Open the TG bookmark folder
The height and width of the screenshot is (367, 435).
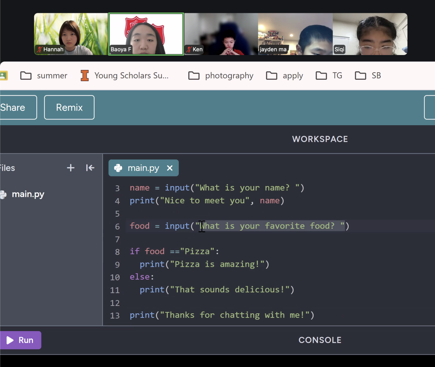pyautogui.click(x=329, y=75)
